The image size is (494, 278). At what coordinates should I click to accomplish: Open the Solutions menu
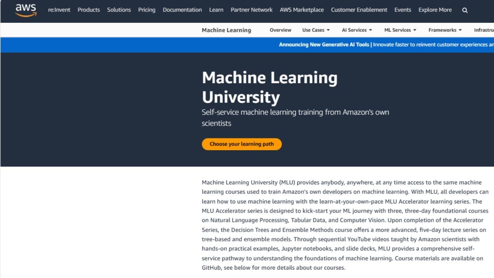point(119,10)
